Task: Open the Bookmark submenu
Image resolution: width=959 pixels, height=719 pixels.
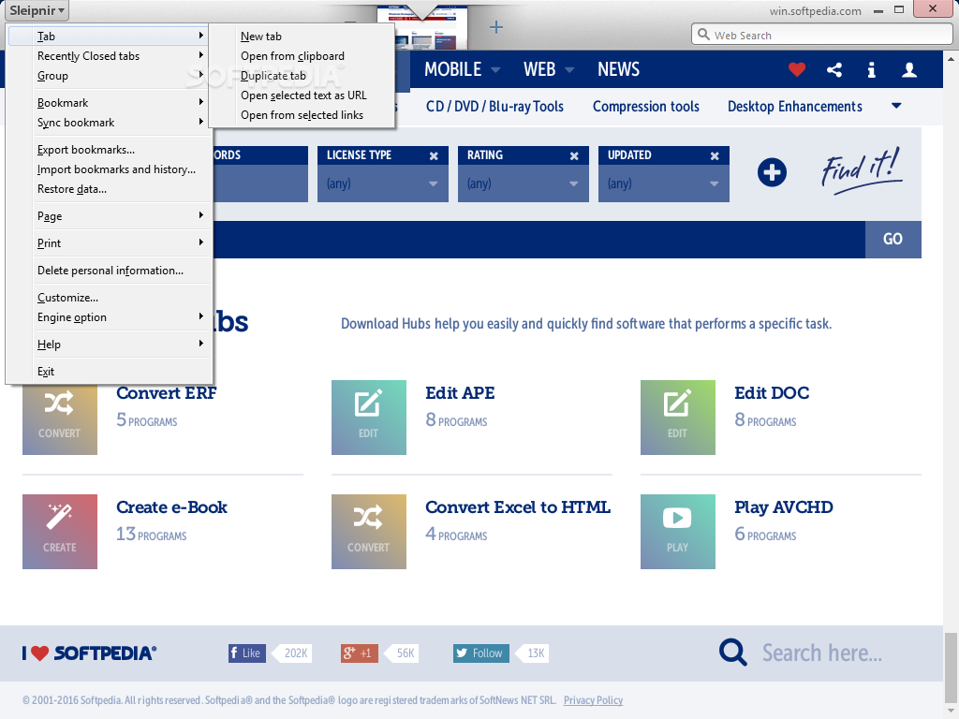Action: coord(109,103)
